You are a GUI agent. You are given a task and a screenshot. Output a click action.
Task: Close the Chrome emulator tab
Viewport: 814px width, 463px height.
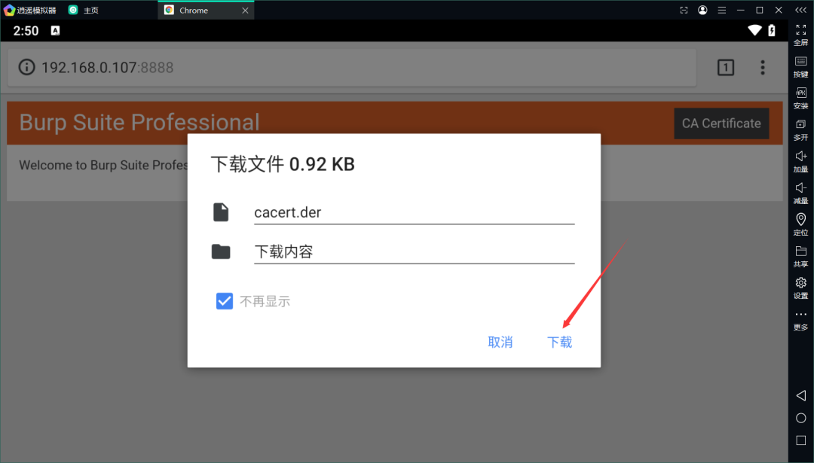246,11
